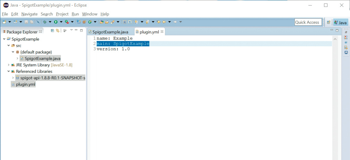Viewport: 350px width, 160px height.
Task: Select plugin.yml in Package Explorer
Action: coord(25,84)
